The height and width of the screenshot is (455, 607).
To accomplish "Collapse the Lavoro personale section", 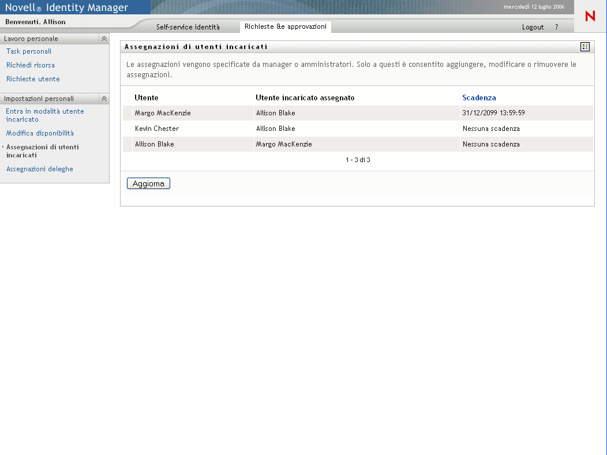I will pos(104,39).
